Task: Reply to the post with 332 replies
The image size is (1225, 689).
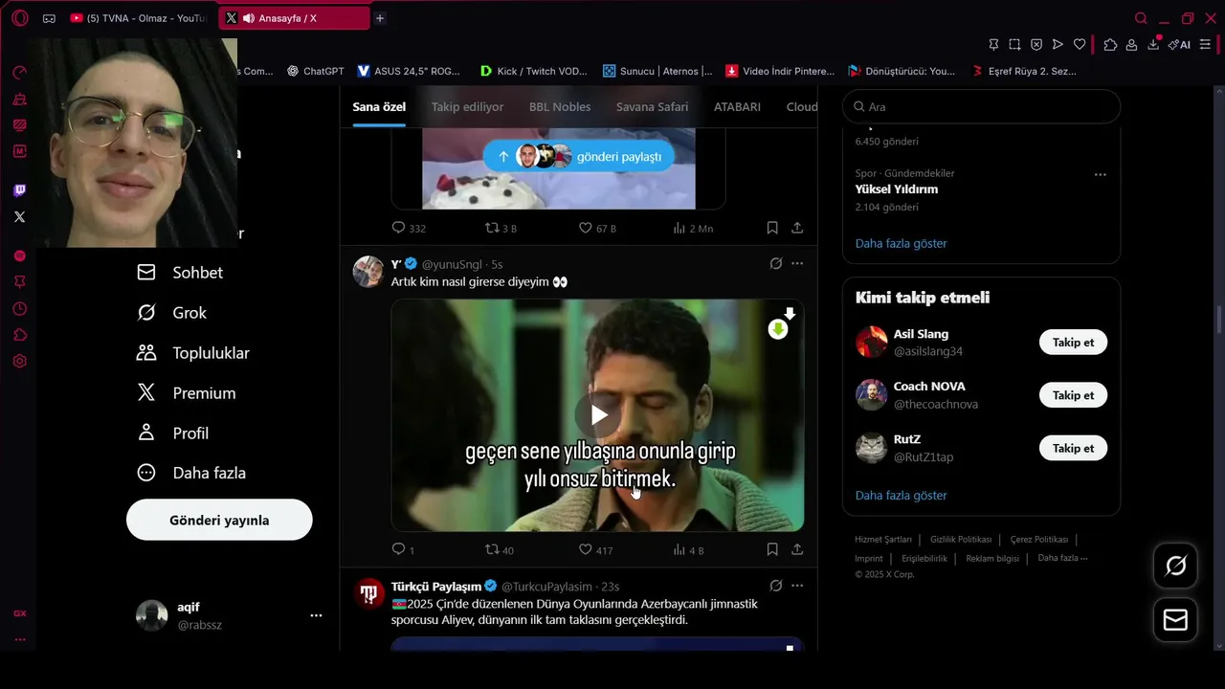Action: [x=409, y=228]
